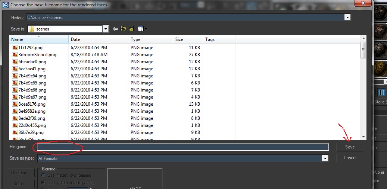Select Use system default gamma
The width and height of the screenshot is (387, 189).
tap(43, 183)
